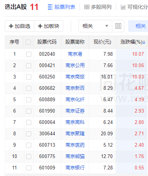Click the 现价(元) column header
This screenshot has height=176, width=148.
tap(102, 42)
